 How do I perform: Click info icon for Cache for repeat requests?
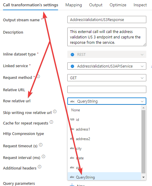pyautogui.click(x=51, y=122)
